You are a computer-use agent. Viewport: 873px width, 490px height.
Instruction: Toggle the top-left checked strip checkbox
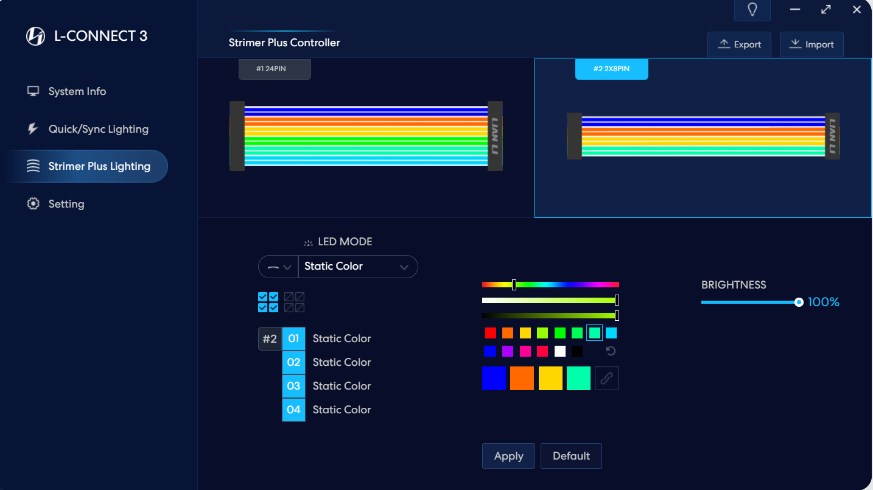tap(263, 297)
